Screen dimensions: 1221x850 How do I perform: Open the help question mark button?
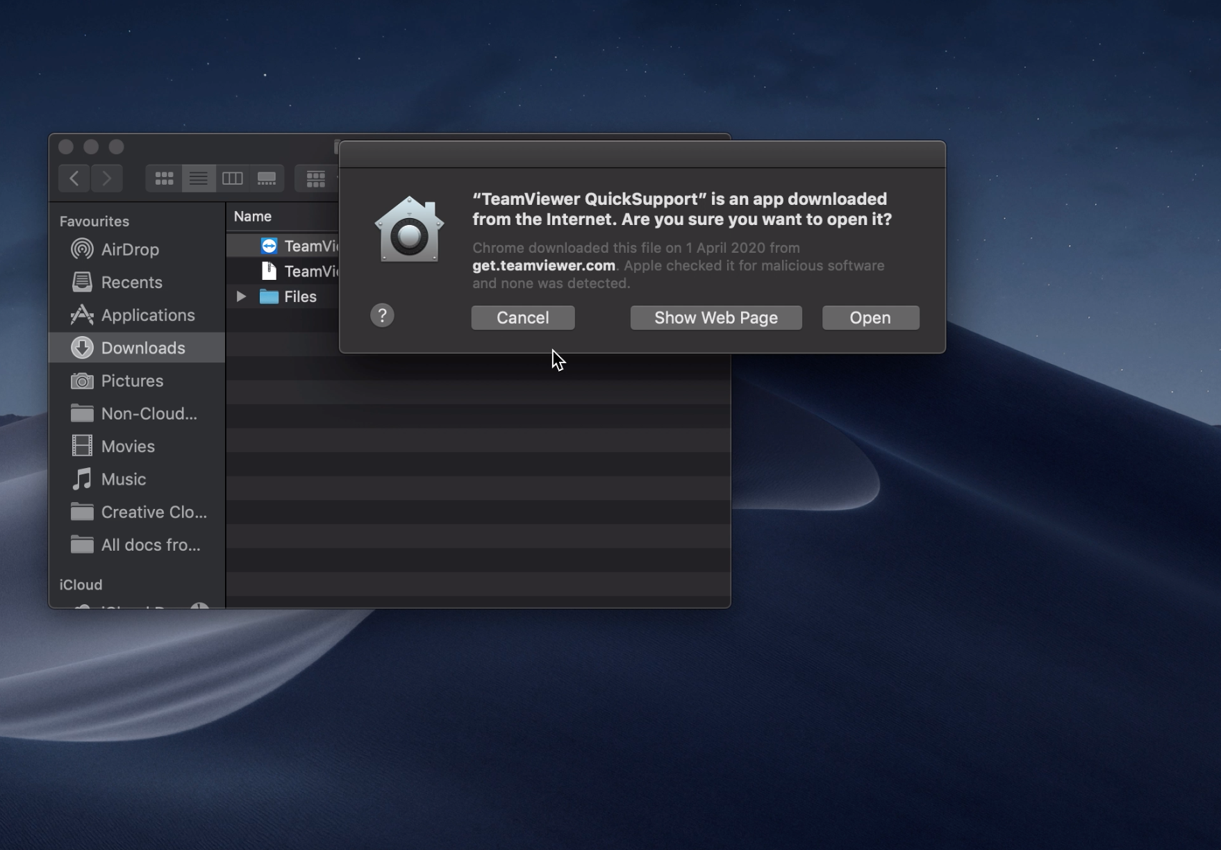tap(382, 315)
